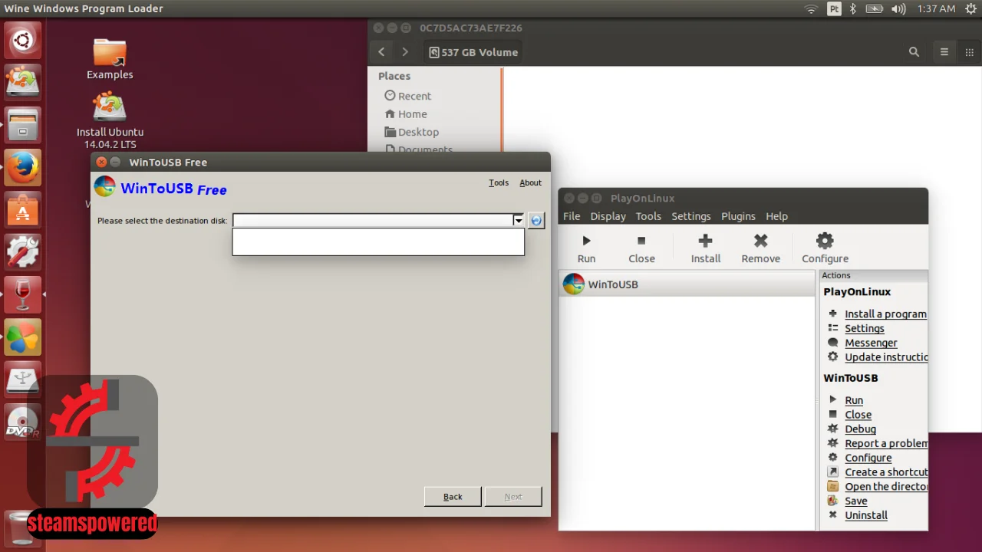The height and width of the screenshot is (552, 982).
Task: Switch file manager to grid view
Action: click(970, 52)
